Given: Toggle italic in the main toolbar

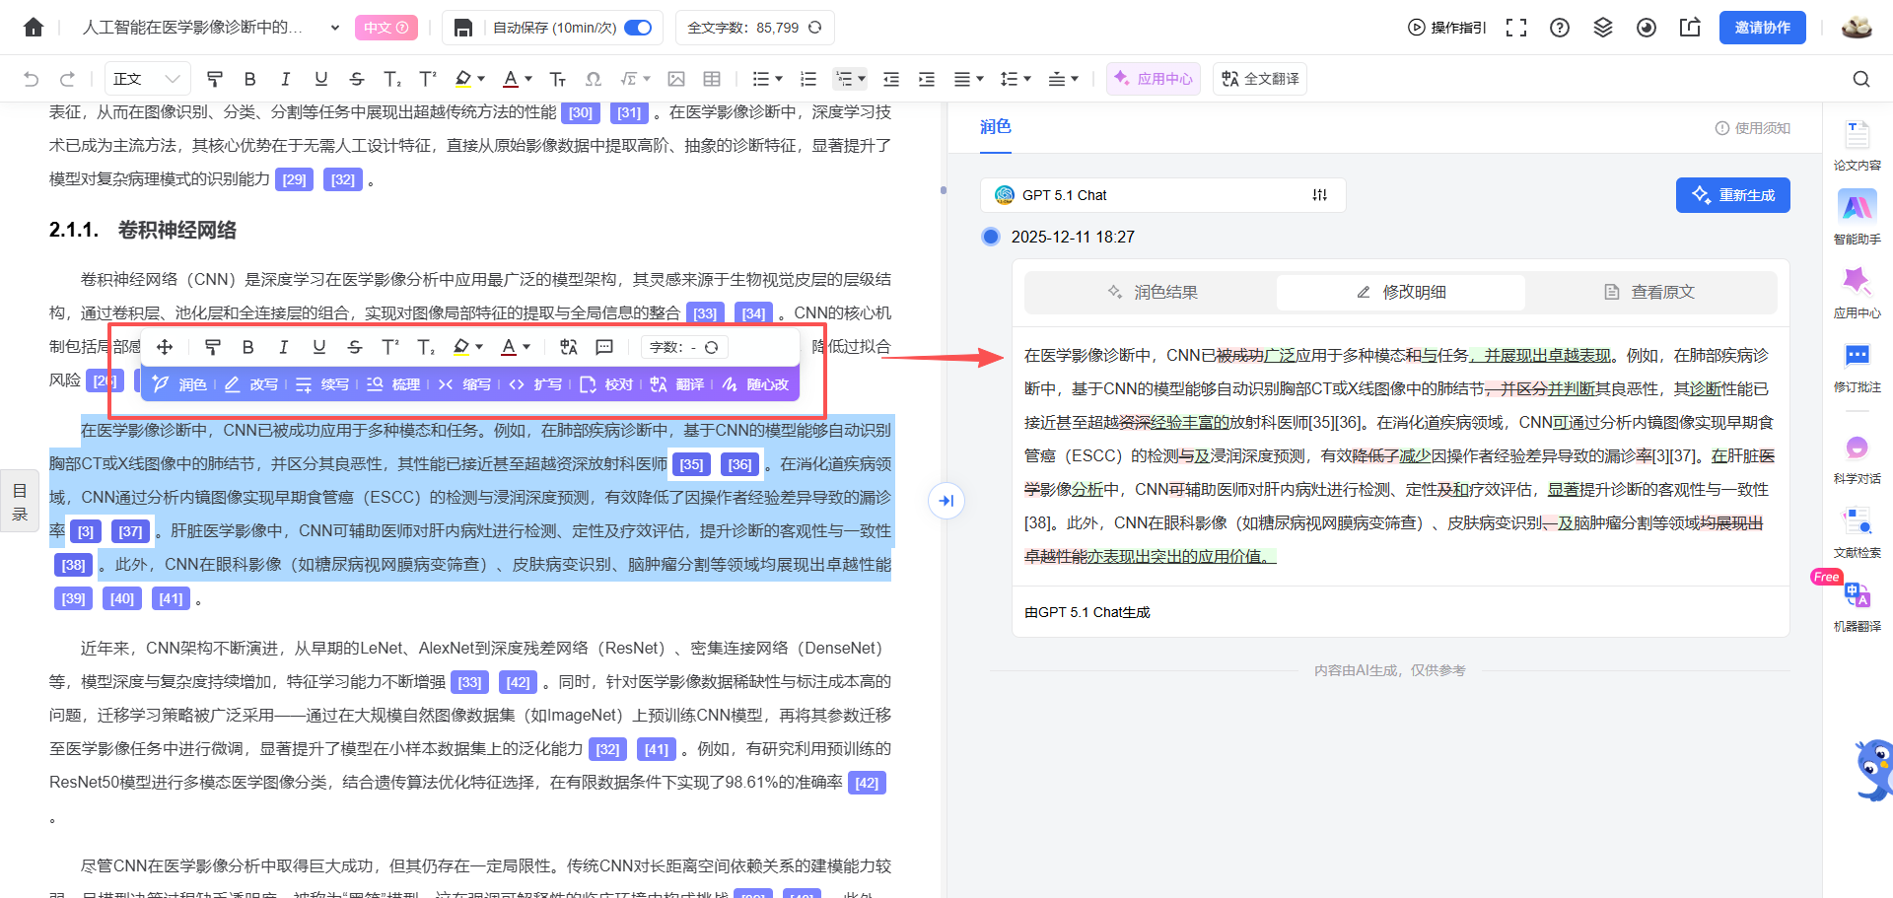Looking at the screenshot, I should coord(285,79).
